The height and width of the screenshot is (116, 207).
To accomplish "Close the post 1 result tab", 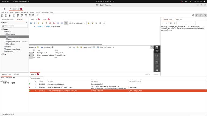I will [38, 74].
